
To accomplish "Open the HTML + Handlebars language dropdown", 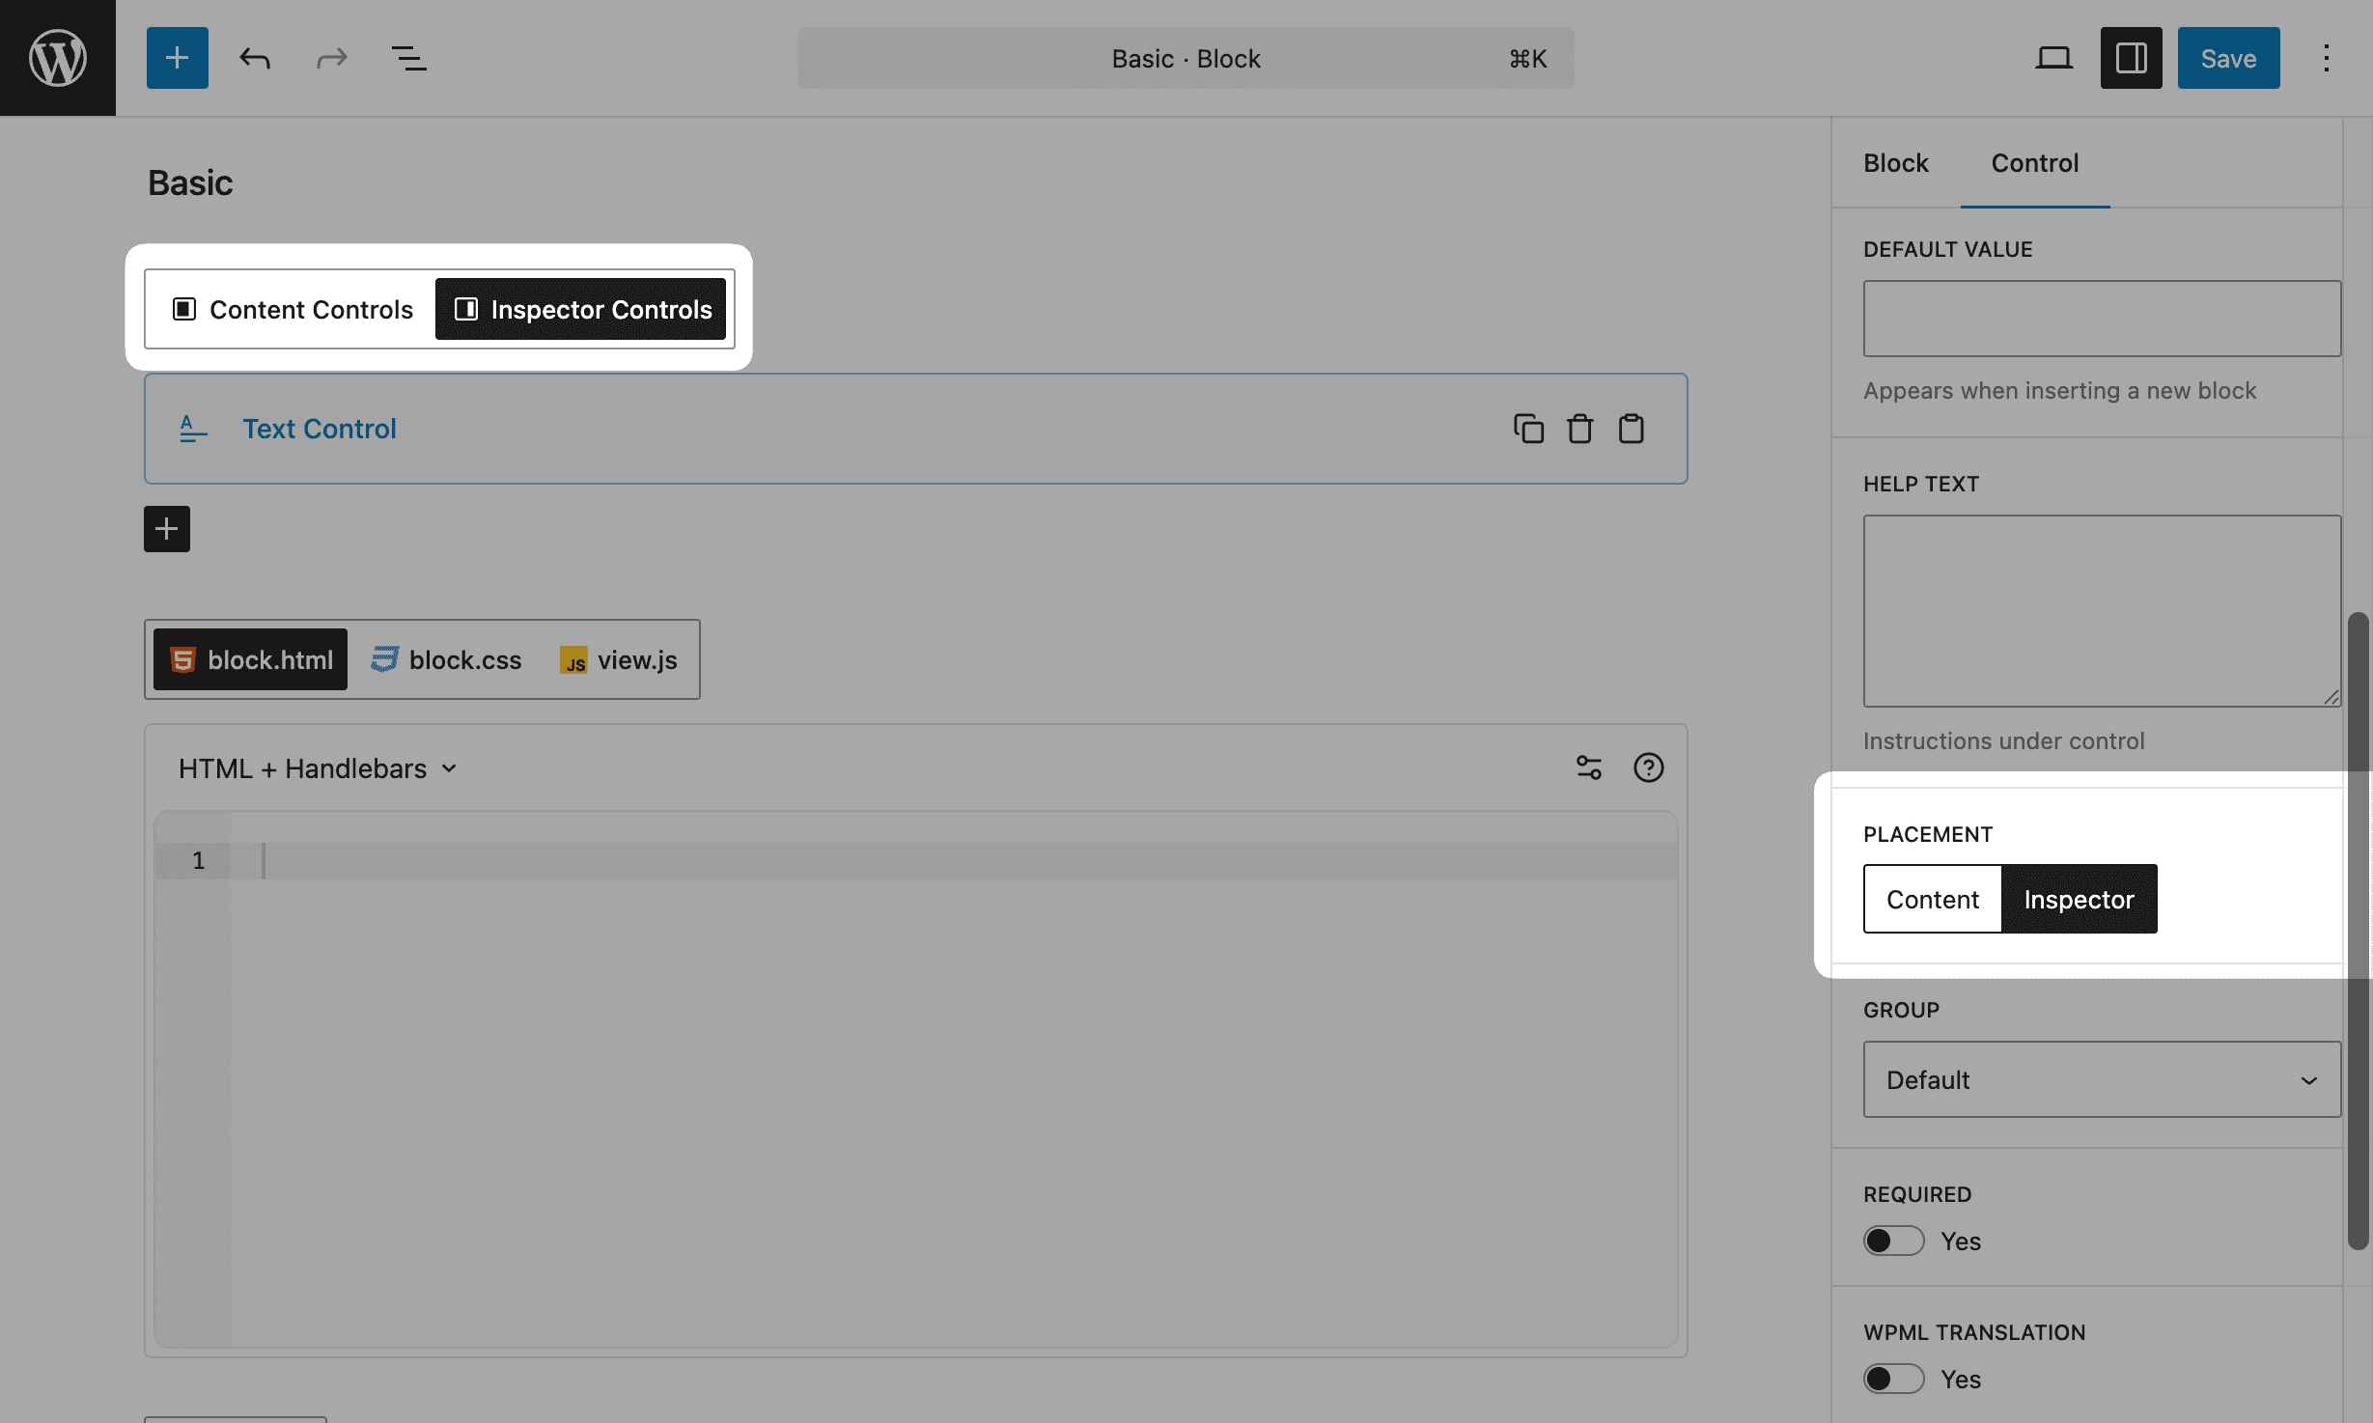I will pos(318,768).
